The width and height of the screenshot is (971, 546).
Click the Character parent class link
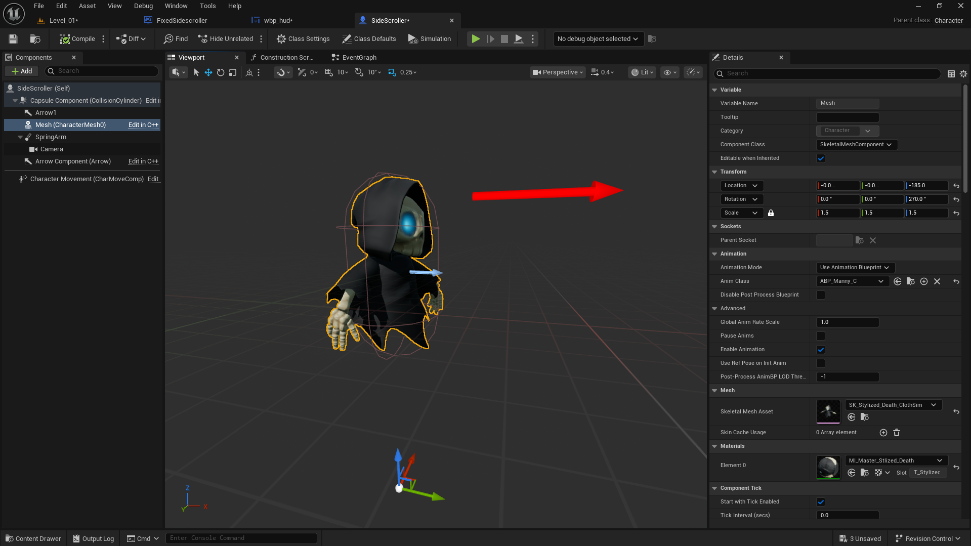(x=949, y=21)
